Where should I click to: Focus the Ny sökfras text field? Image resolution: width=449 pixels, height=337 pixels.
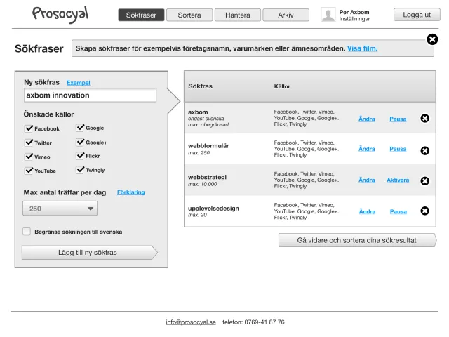pos(91,95)
